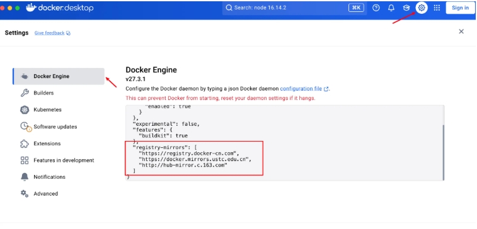Open the apps grid icon
Screen dimensions: 477x229
[x=437, y=8]
